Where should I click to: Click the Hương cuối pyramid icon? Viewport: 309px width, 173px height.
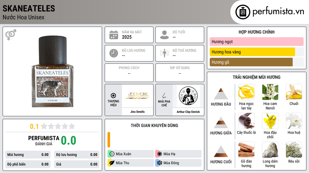click(221, 151)
